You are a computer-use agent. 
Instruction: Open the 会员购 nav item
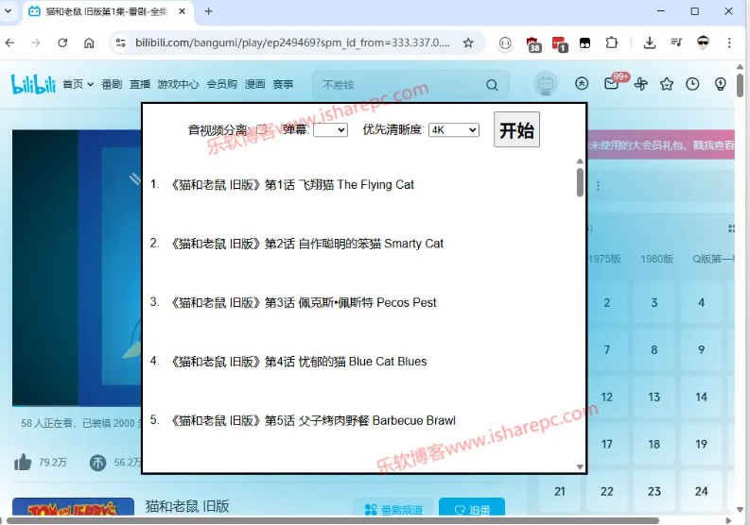(x=221, y=85)
